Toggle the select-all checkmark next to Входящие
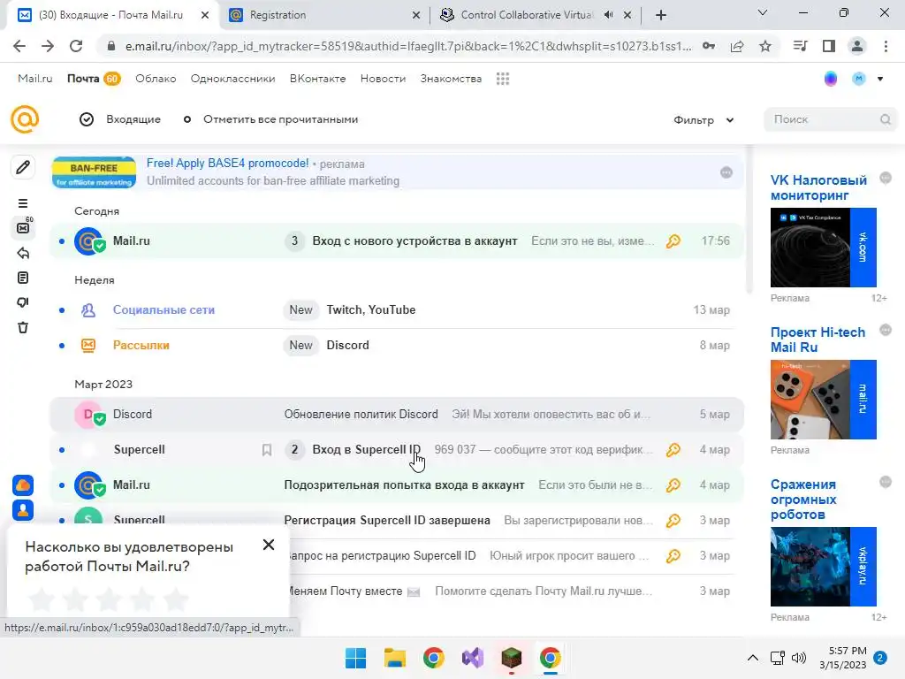This screenshot has height=679, width=905. pos(87,119)
